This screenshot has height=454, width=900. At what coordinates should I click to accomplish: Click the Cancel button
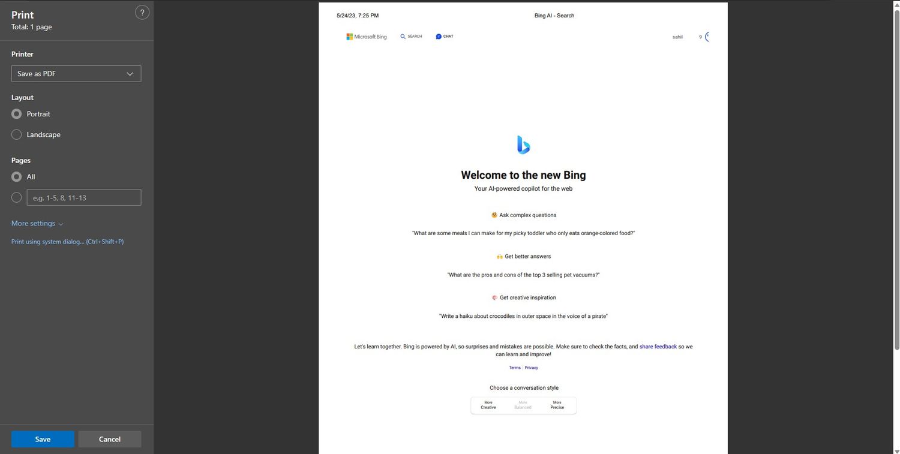click(x=110, y=439)
